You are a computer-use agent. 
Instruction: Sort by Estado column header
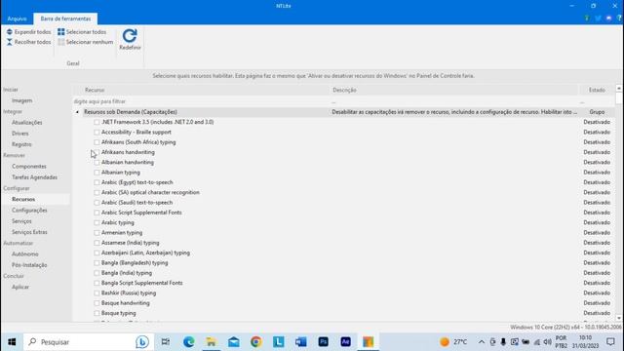pyautogui.click(x=597, y=90)
